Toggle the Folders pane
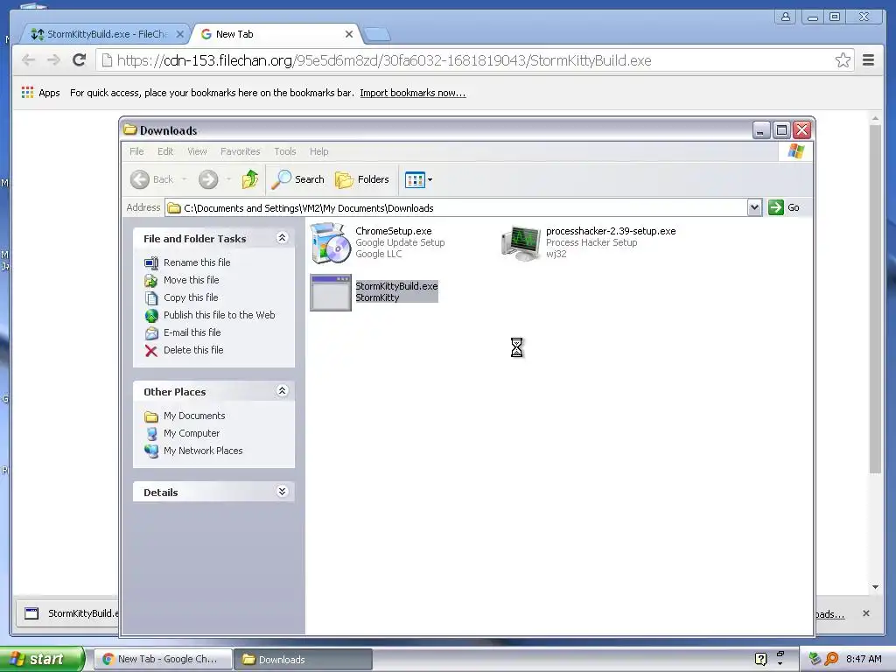 click(x=361, y=179)
